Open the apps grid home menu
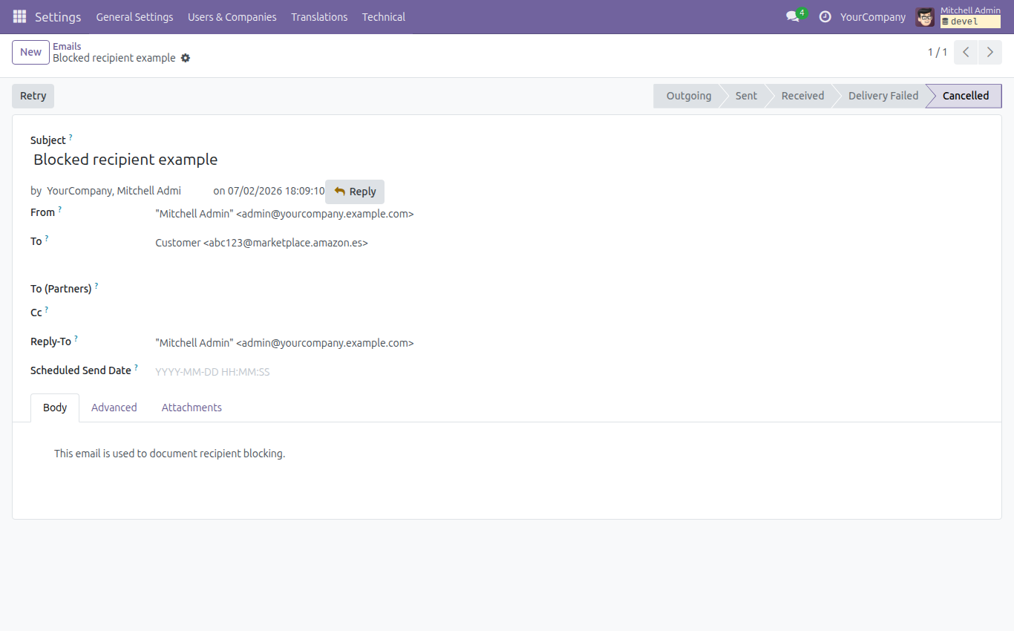 click(19, 16)
